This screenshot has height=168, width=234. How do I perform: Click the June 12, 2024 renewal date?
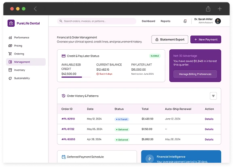(x=173, y=119)
